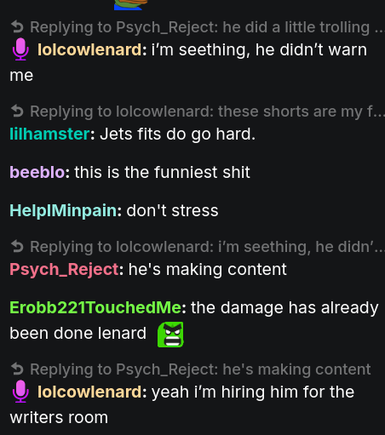Click the pink microphone badge beside "yeah i'm hiring"
This screenshot has height=435, width=385.
tap(20, 392)
